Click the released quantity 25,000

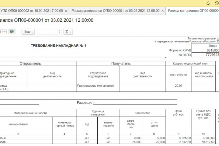coord(154,142)
